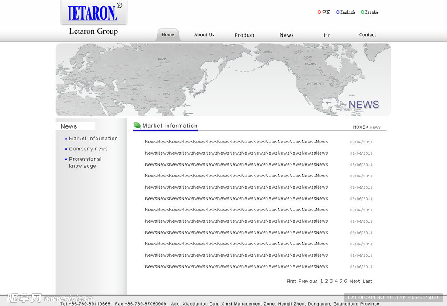Click the Letaron logo image
The width and height of the screenshot is (447, 306).
coord(93,13)
